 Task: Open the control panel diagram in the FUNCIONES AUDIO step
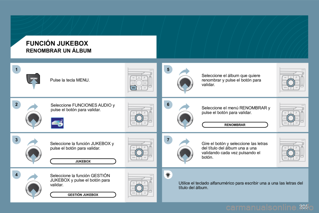click(x=141, y=115)
